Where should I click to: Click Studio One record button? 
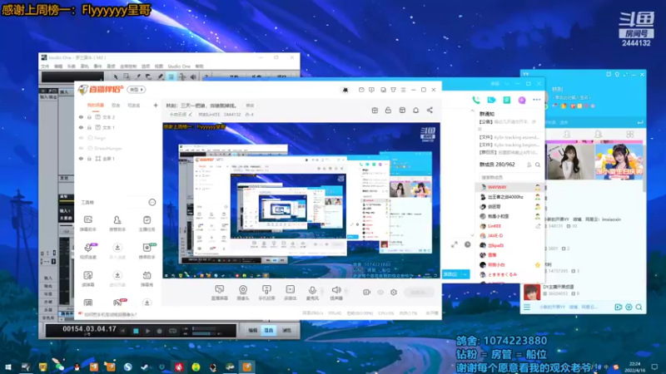pos(159,331)
